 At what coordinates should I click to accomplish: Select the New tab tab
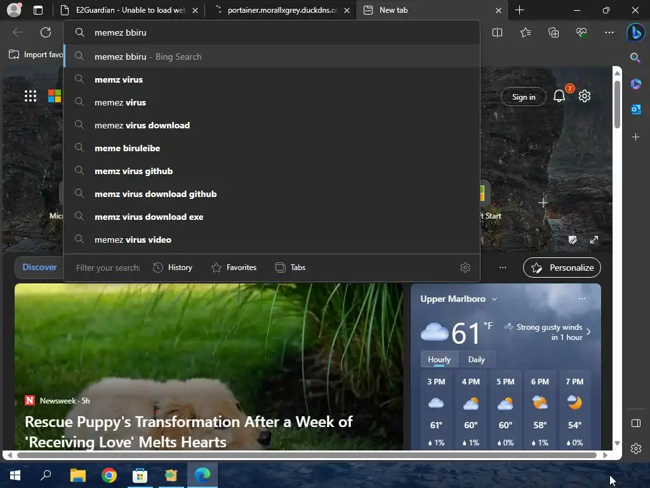(x=431, y=10)
